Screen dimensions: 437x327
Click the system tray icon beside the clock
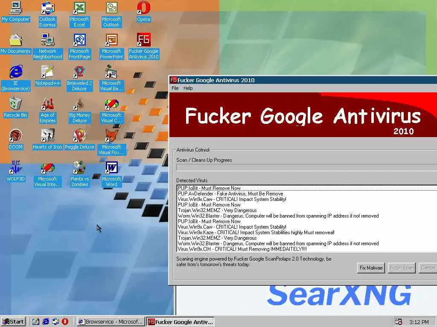(x=398, y=322)
